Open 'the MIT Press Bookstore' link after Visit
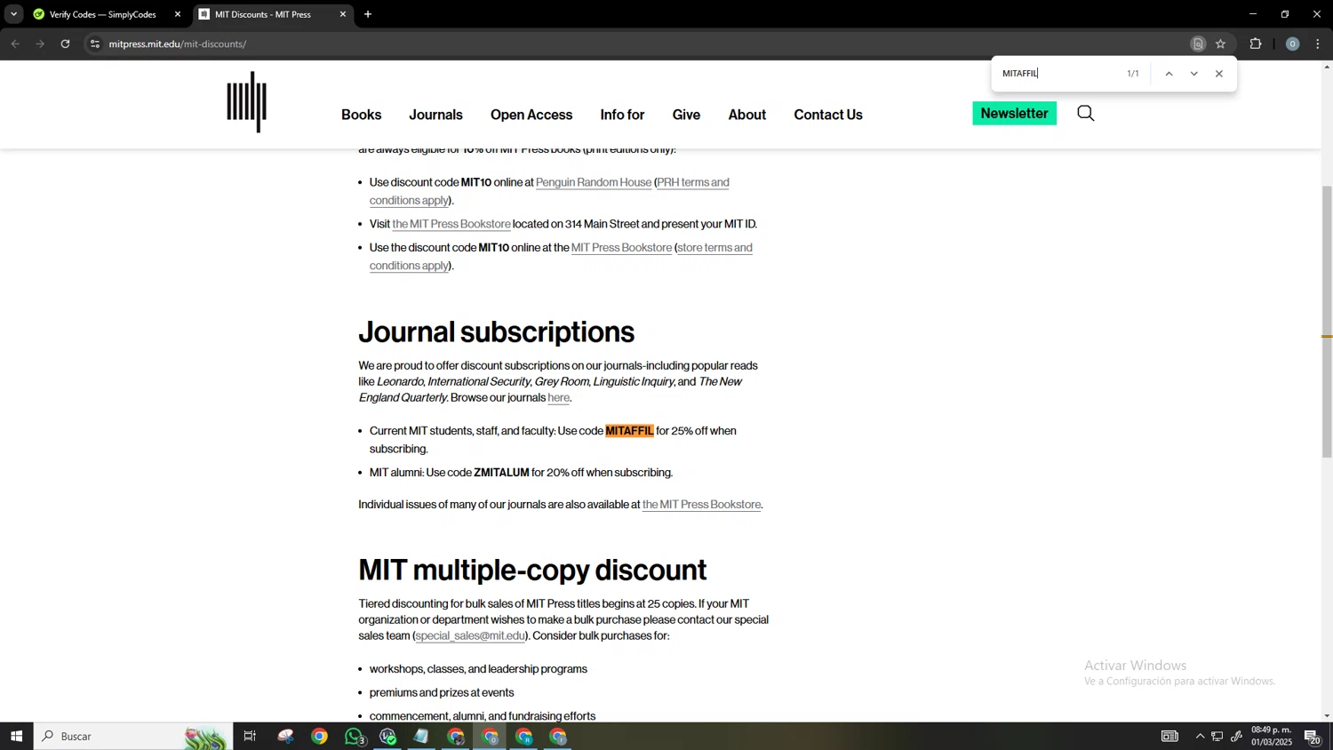 [451, 224]
